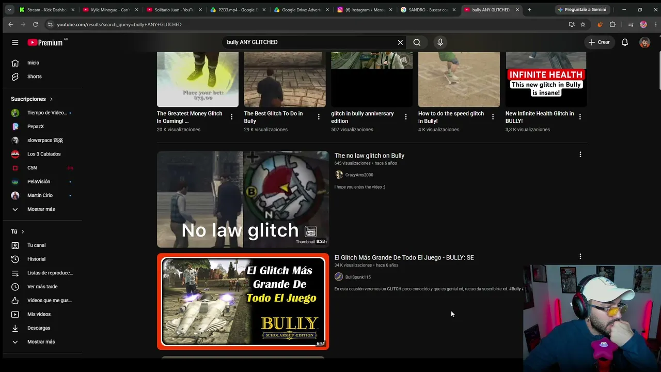Reload the page
The image size is (661, 372).
pyautogui.click(x=35, y=24)
